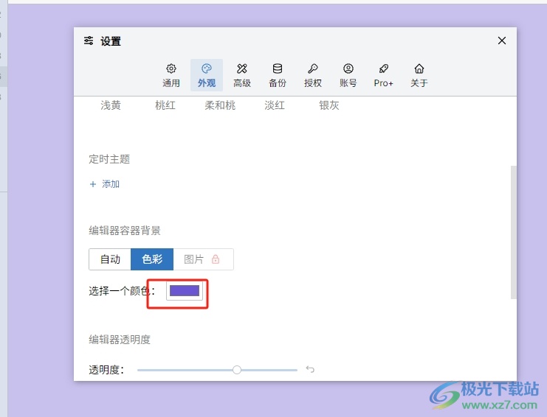547x417 pixels.
Task: Select the locked 图片 background option
Action: (x=204, y=259)
